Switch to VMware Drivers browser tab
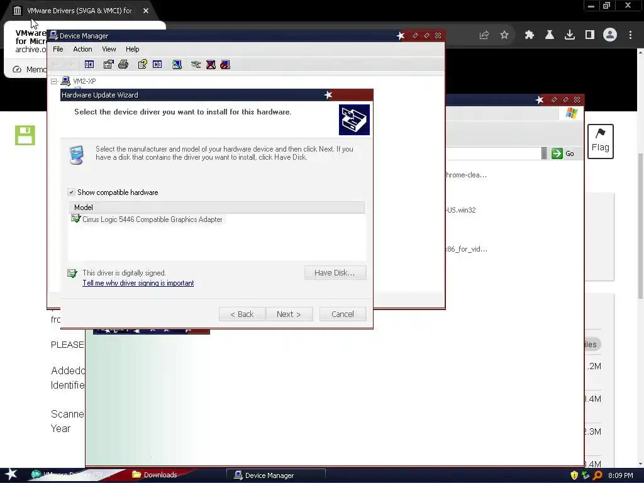 click(79, 11)
